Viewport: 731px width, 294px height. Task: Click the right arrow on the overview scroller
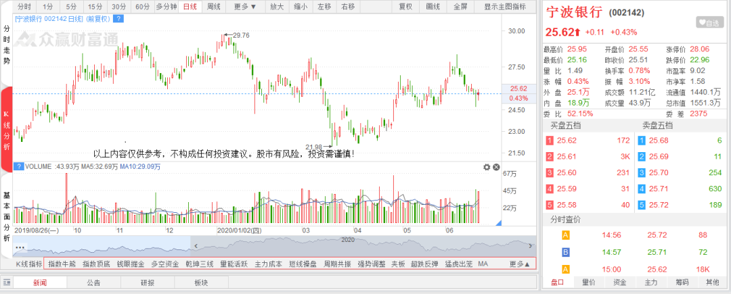pos(529,245)
